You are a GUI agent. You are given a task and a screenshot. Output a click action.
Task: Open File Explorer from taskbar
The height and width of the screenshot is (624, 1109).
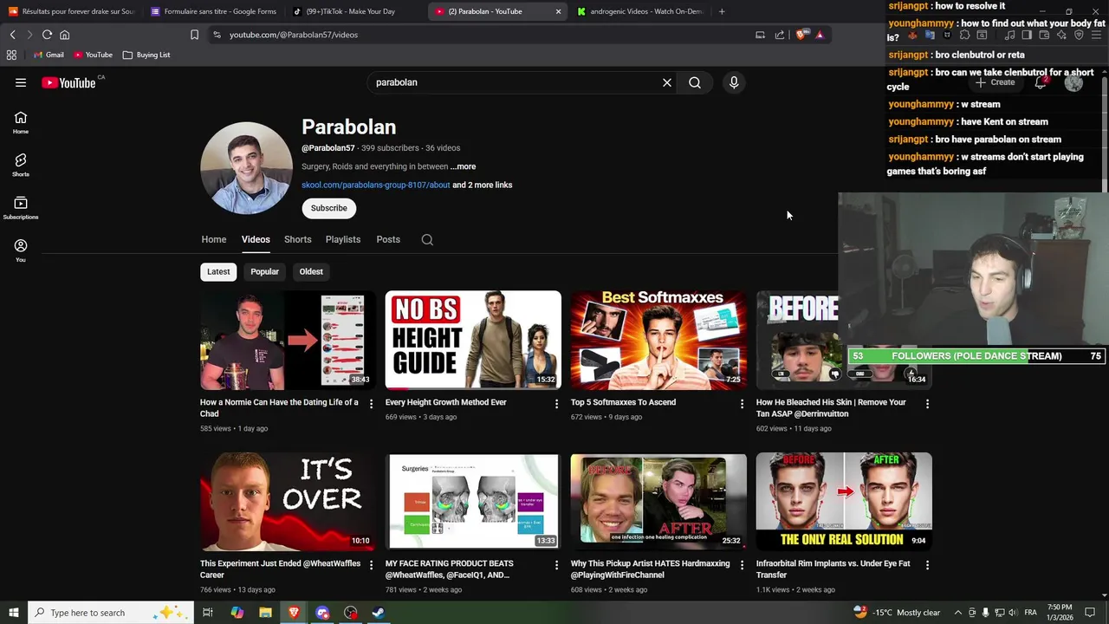coord(265,613)
